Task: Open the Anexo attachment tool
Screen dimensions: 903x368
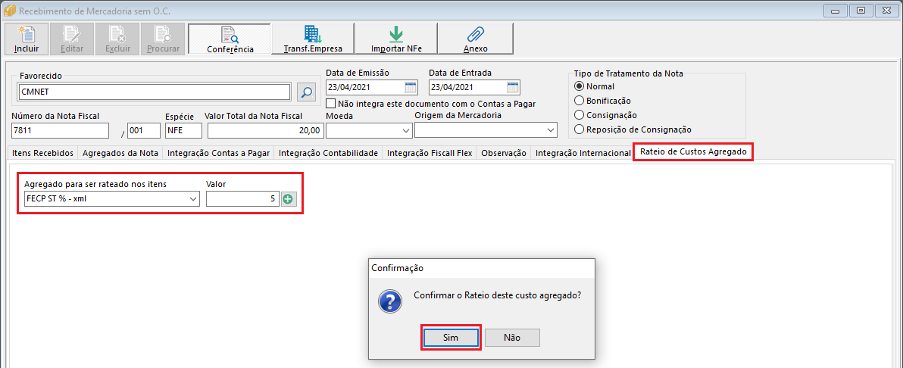Action: (x=475, y=39)
